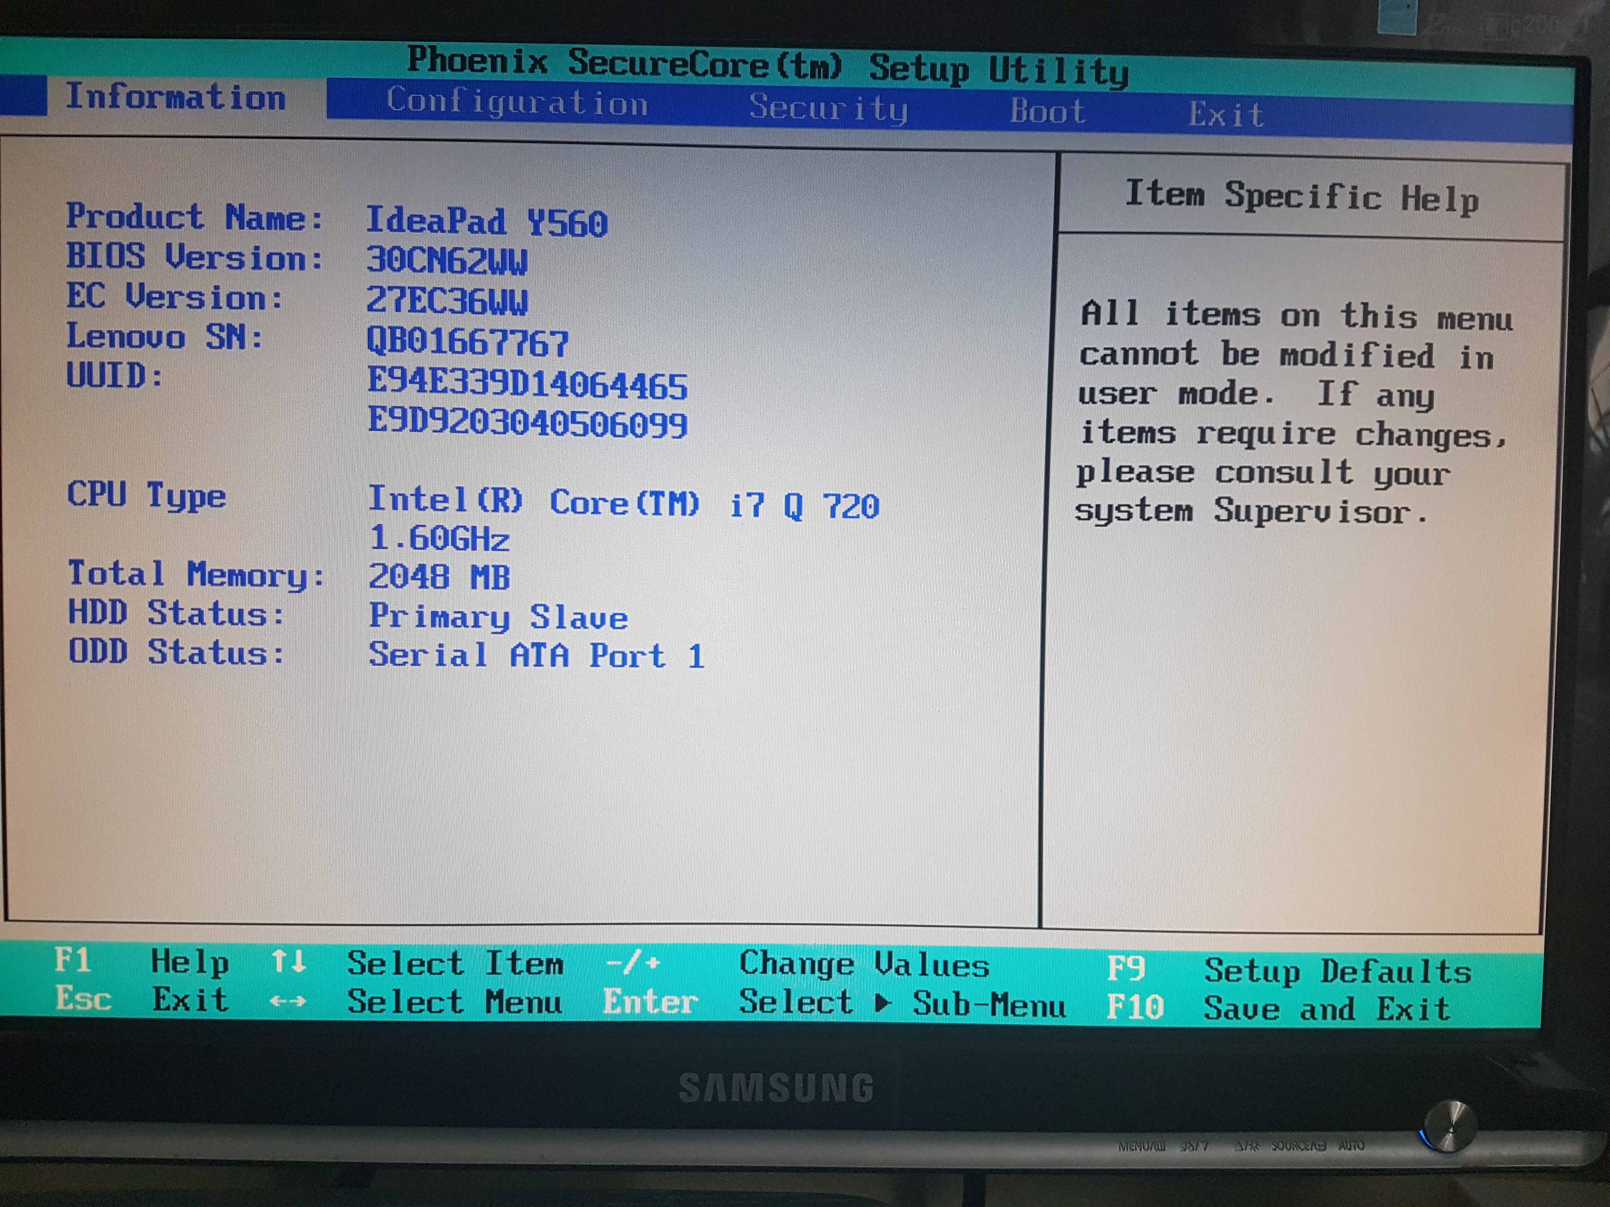Click the left-right arrows Select Menu hint

[416, 1002]
